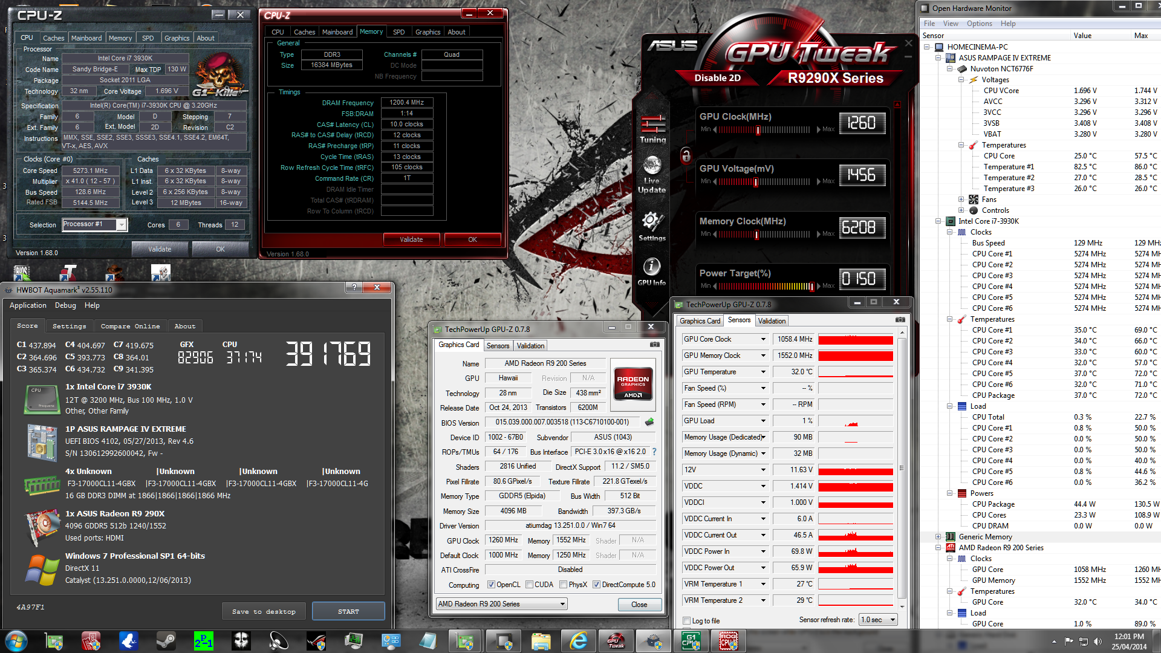Screen dimensions: 1161x653
Task: Switch to GPU Tweak via taskbar icon
Action: (x=616, y=641)
